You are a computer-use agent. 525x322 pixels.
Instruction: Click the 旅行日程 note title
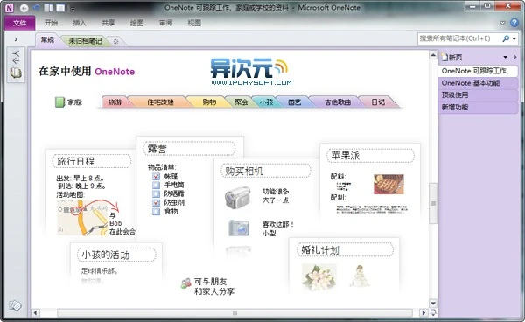coord(75,161)
